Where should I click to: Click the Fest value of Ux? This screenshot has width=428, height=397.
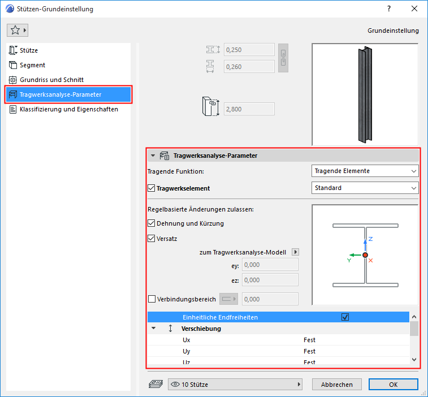click(309, 340)
